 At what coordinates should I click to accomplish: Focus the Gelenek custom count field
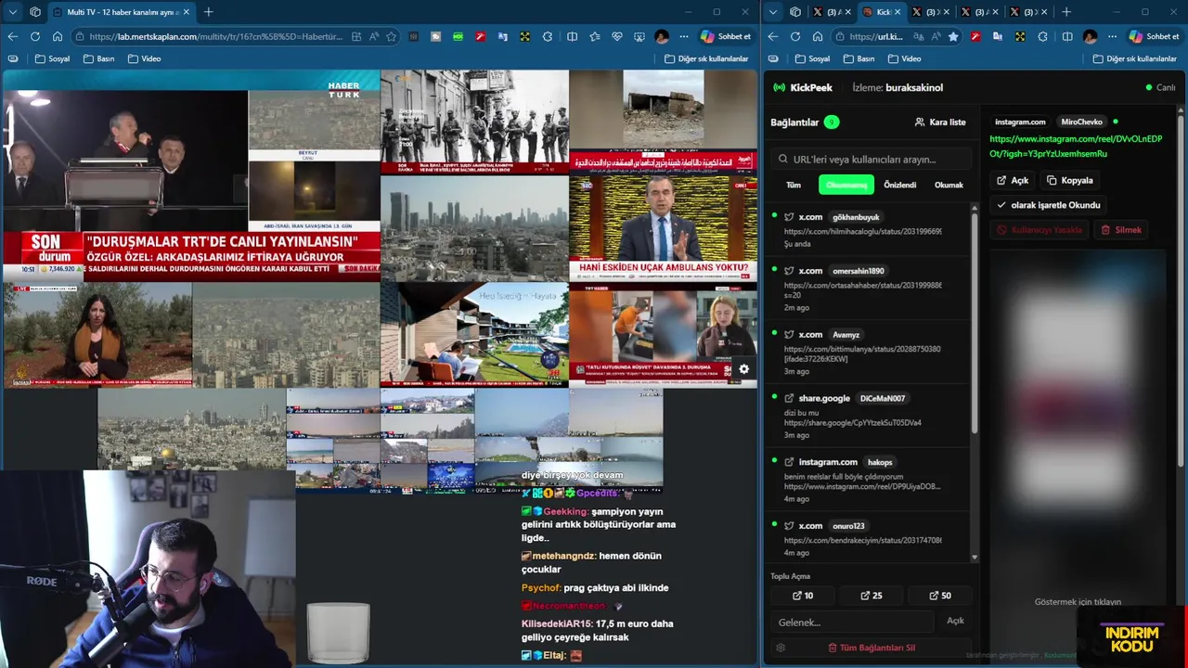[x=852, y=622]
